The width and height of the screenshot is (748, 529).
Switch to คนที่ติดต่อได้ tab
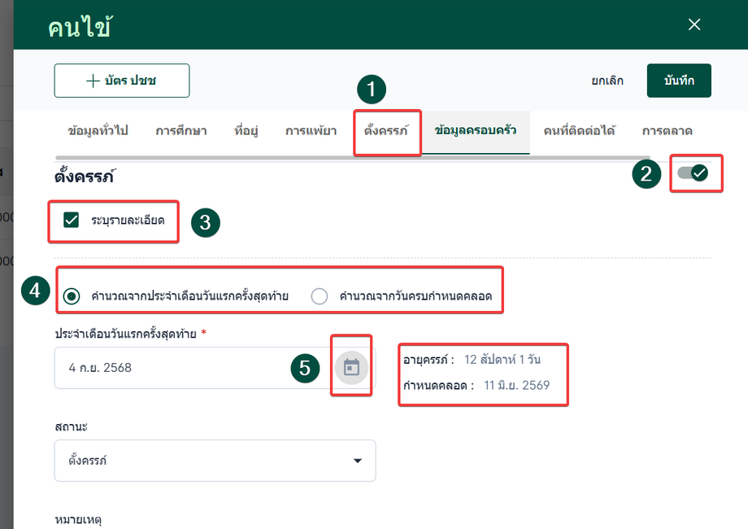(579, 130)
